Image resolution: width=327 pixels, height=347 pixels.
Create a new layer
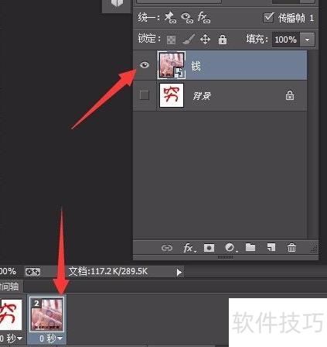point(271,247)
